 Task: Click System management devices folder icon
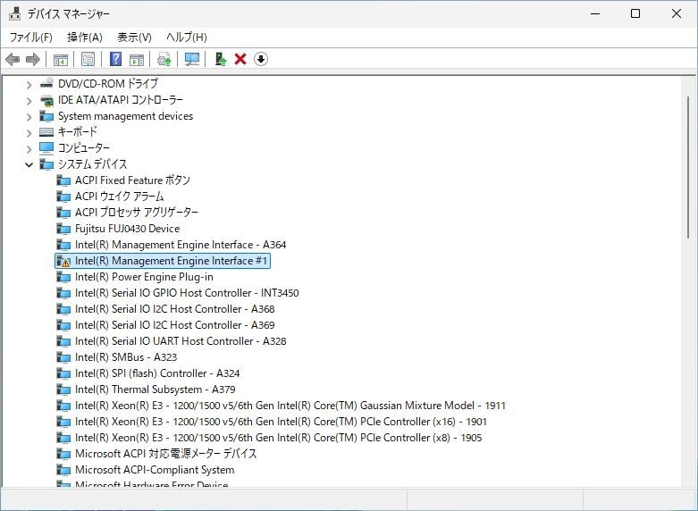tap(46, 116)
